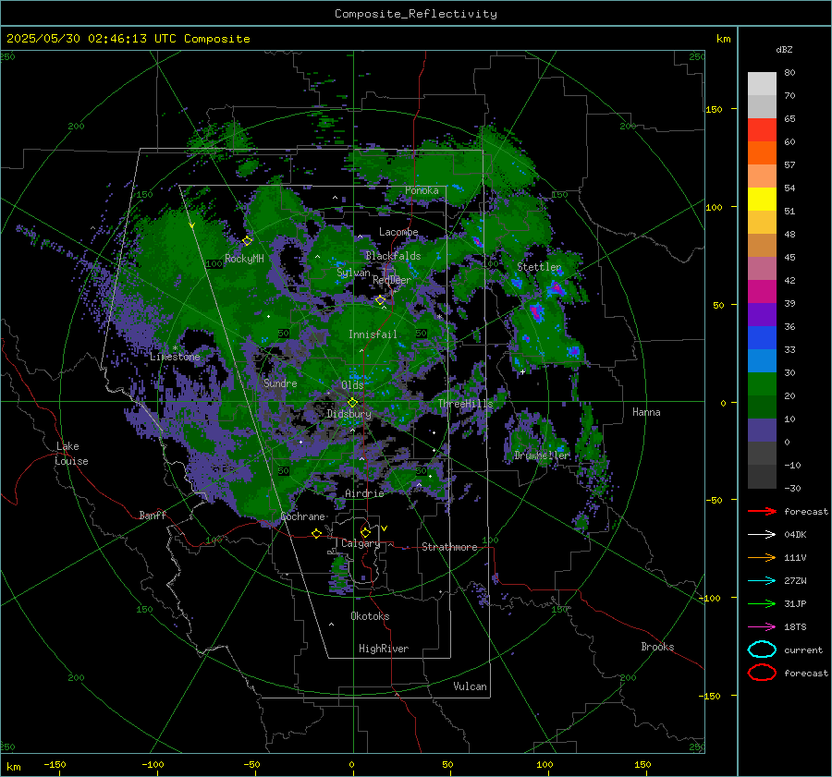
Task: Click the Banff label
Action: 153,515
